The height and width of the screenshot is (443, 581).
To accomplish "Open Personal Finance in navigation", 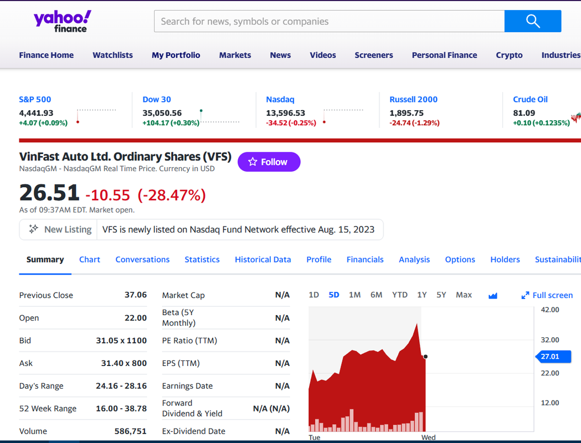I will [444, 55].
